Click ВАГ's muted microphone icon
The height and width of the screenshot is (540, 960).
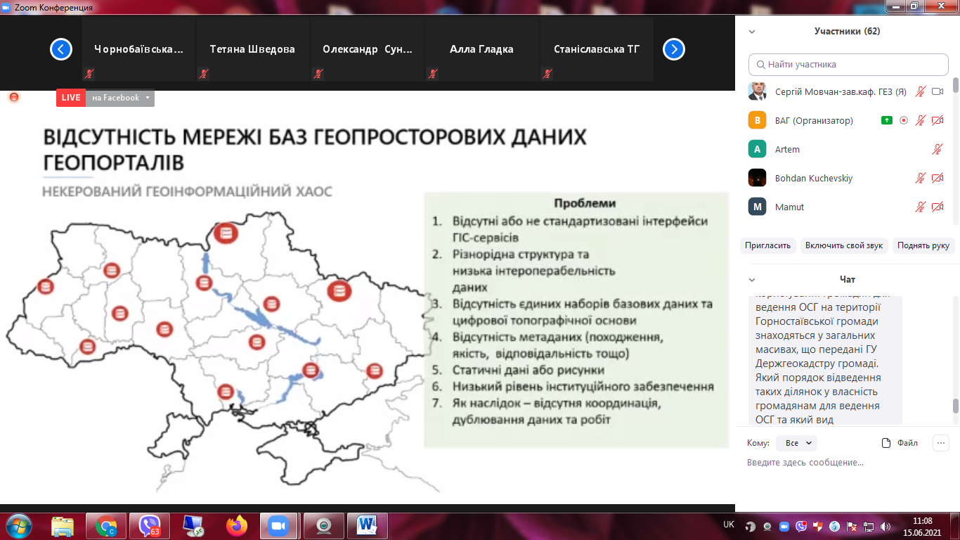(920, 120)
